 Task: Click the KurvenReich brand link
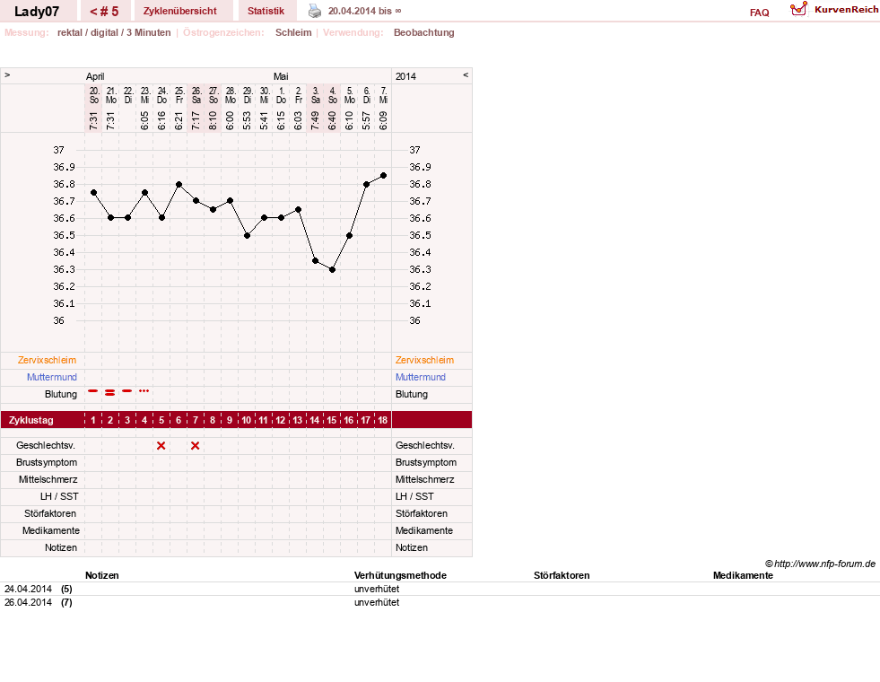tap(846, 10)
